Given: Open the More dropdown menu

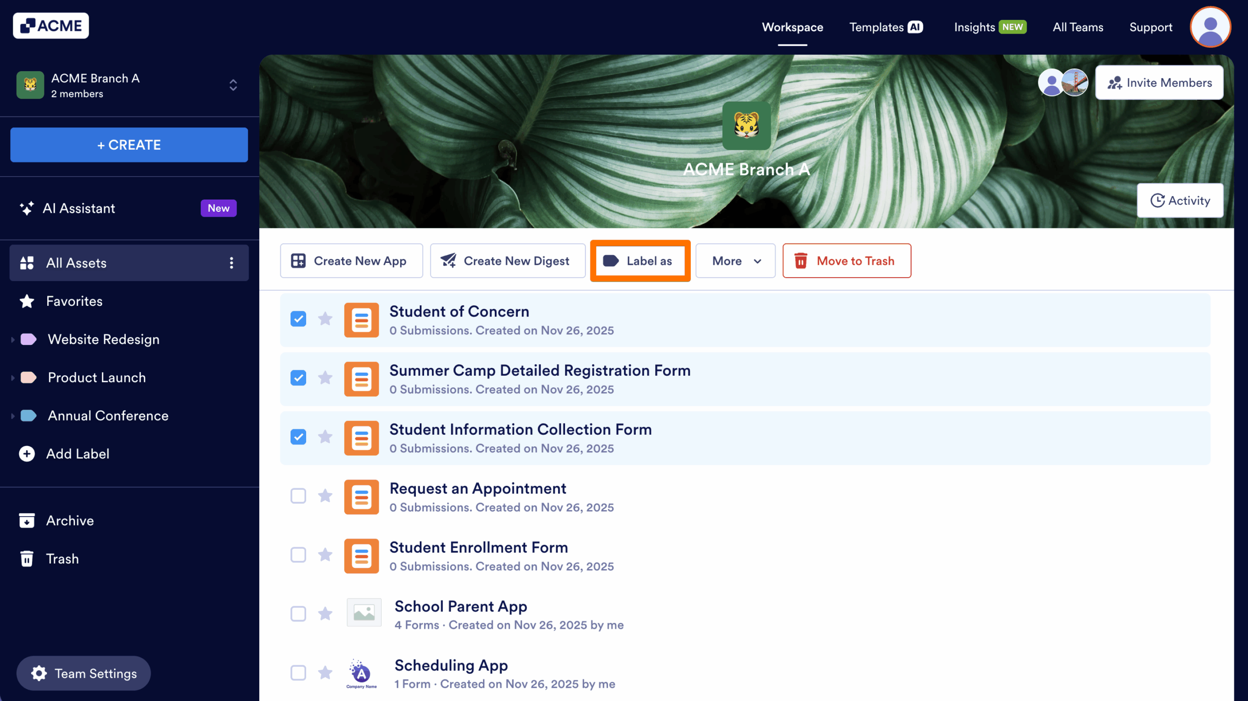Looking at the screenshot, I should 735,261.
